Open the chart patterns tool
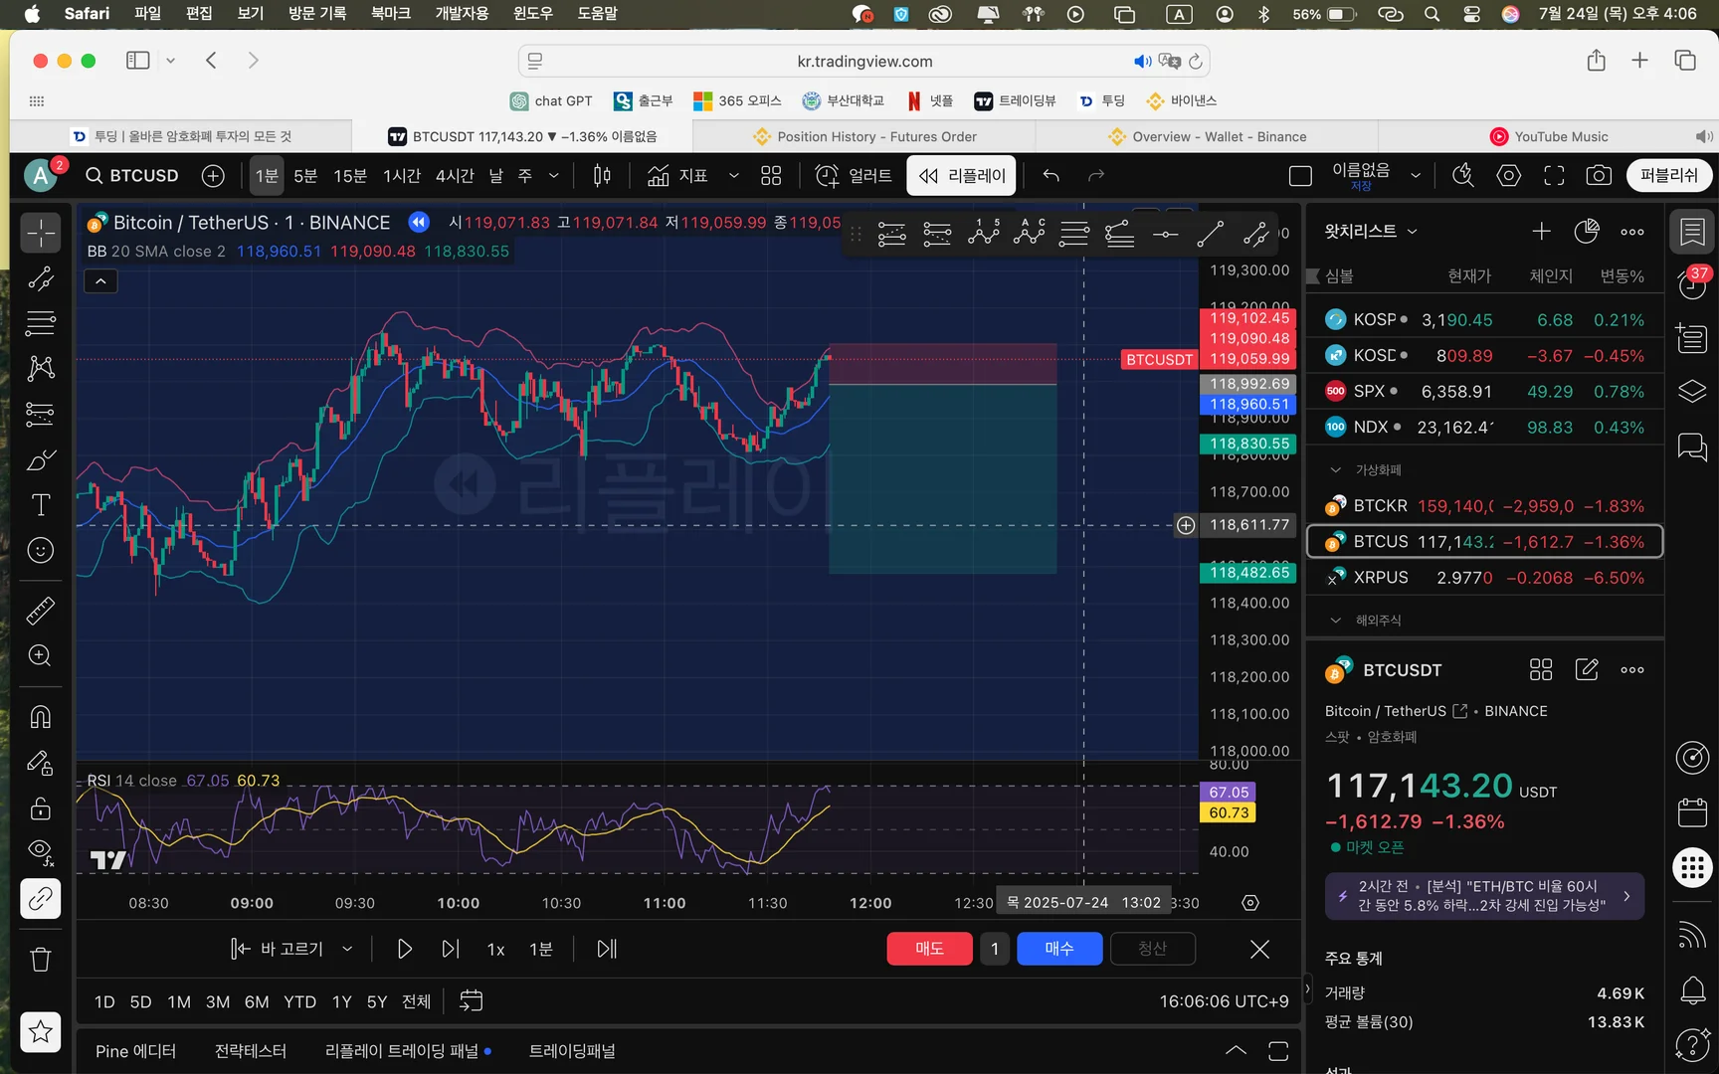Viewport: 1719px width, 1074px height. coord(41,368)
